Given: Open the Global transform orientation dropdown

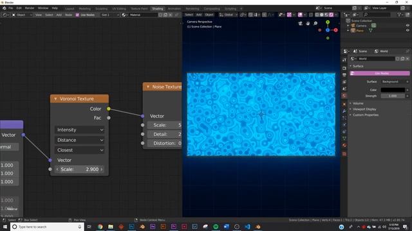Looking at the screenshot, I should pyautogui.click(x=229, y=15).
